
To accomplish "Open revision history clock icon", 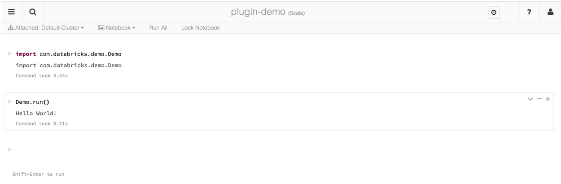I will pos(494,13).
